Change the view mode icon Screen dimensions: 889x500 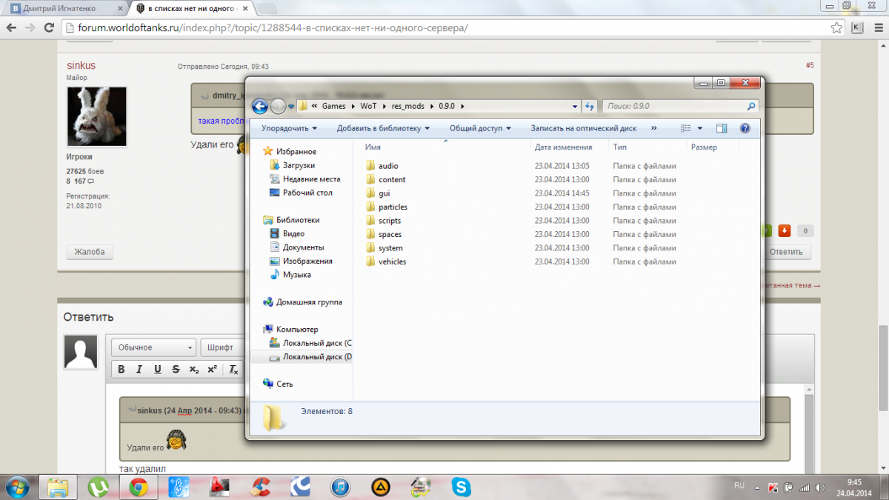click(x=686, y=128)
